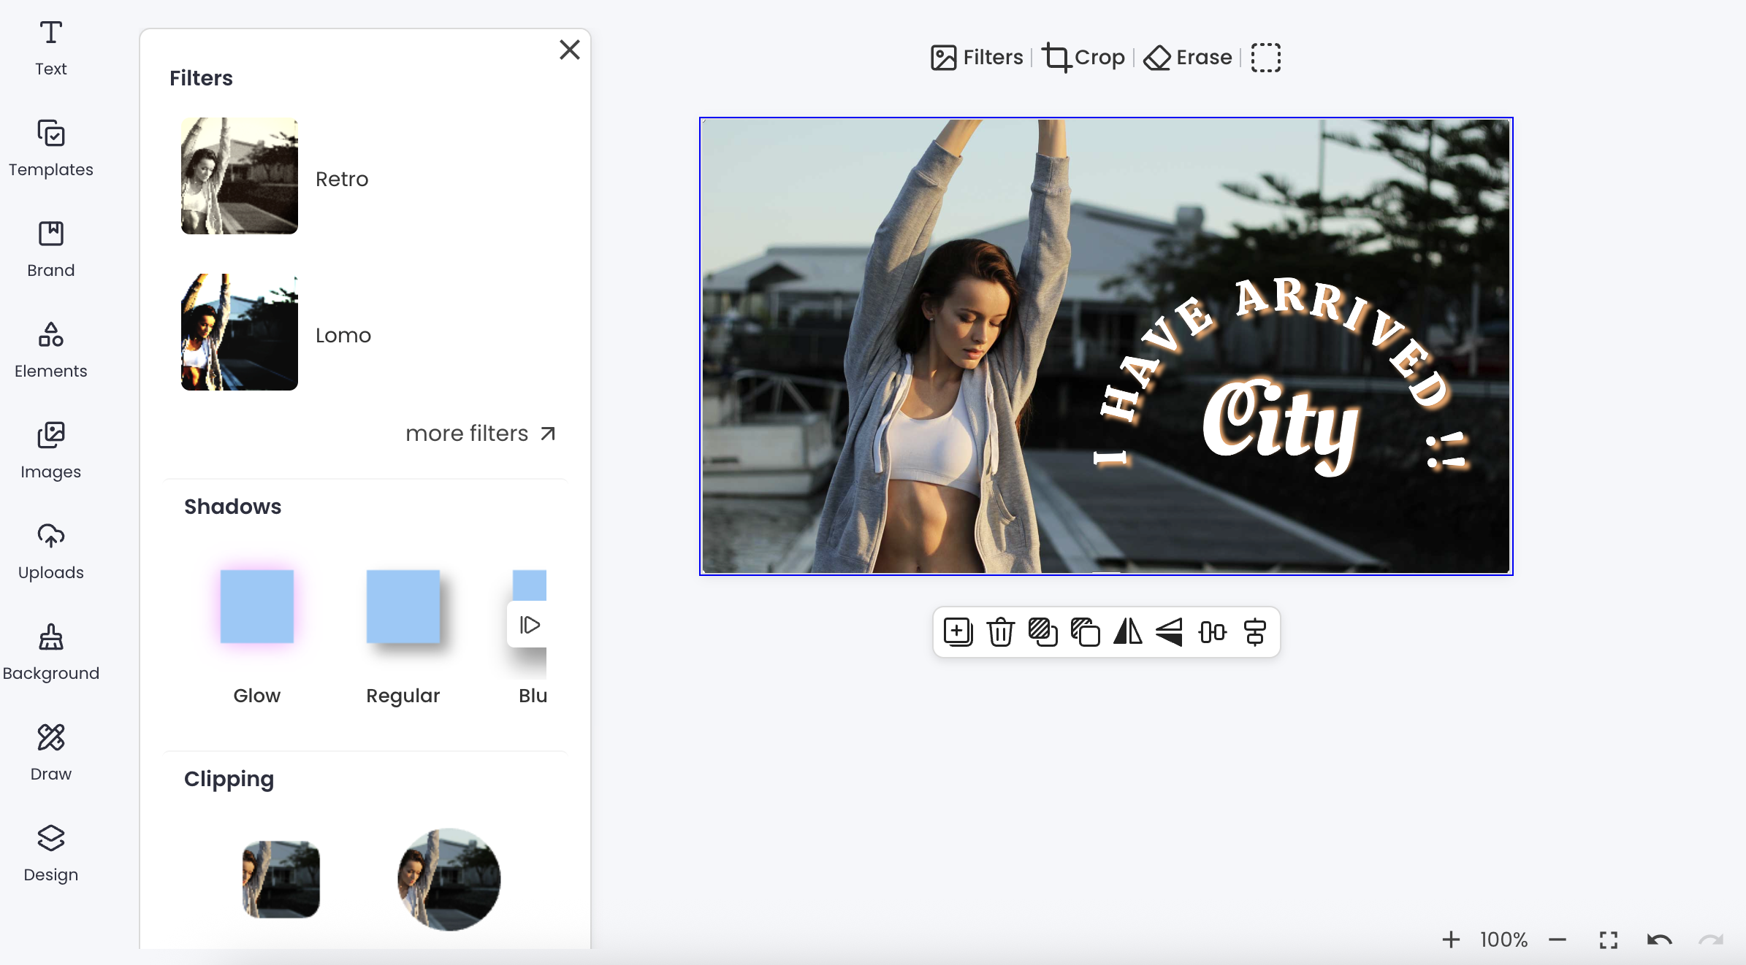Click the fullscreen fit icon
The image size is (1746, 965).
click(x=1608, y=939)
